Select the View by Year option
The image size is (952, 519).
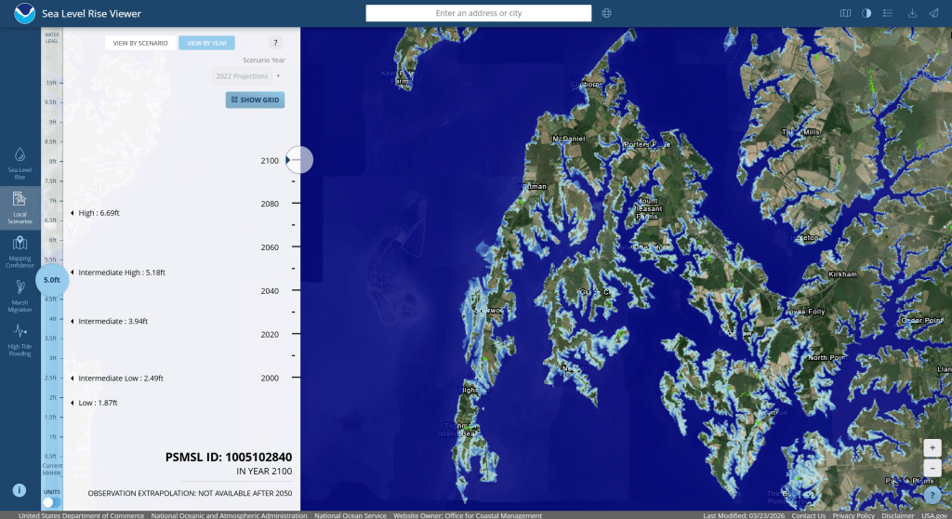(x=206, y=43)
